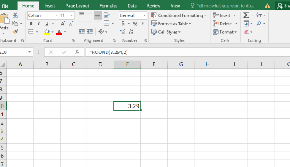Switch to the View tab
290x167 pixels.
[x=175, y=6]
